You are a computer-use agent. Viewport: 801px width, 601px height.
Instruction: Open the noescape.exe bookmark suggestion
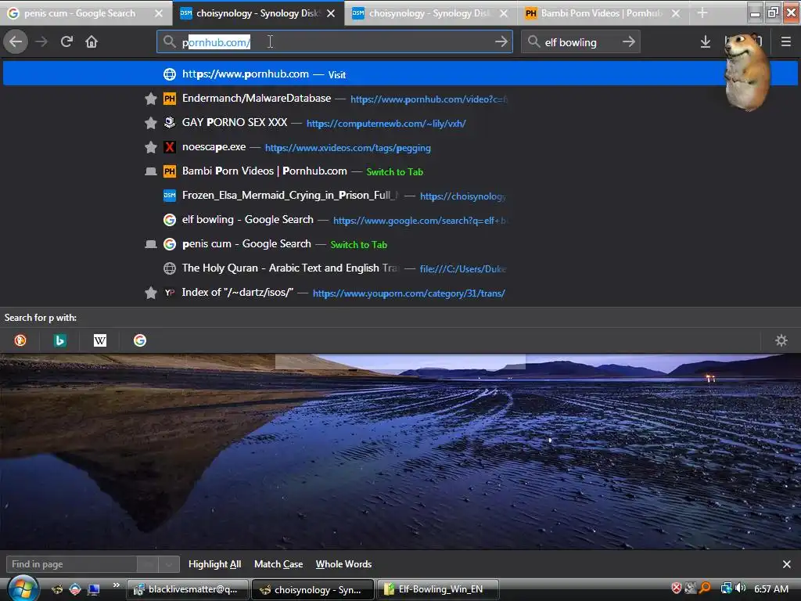tap(400, 147)
